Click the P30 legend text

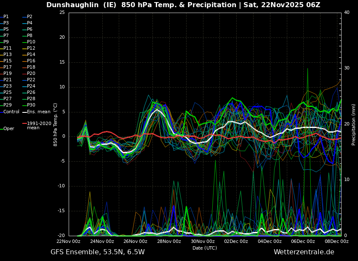point(31,105)
